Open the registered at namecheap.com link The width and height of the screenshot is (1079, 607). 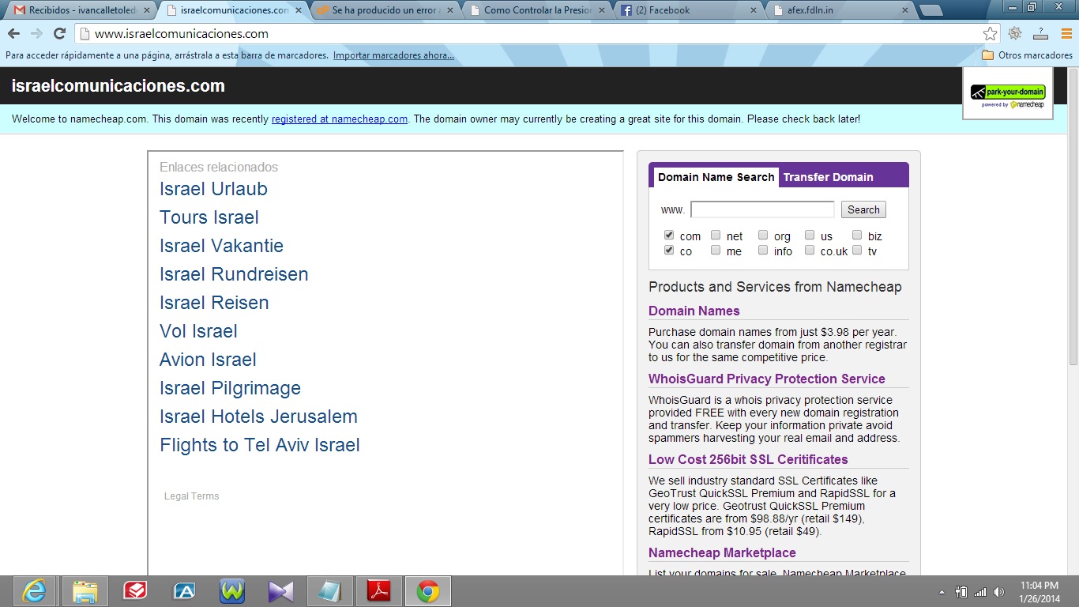point(340,119)
